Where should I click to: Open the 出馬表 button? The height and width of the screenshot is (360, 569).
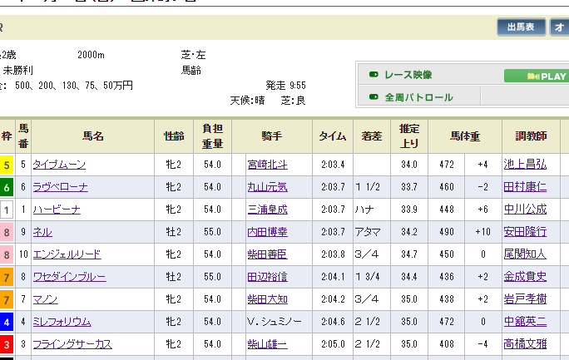pyautogui.click(x=521, y=27)
